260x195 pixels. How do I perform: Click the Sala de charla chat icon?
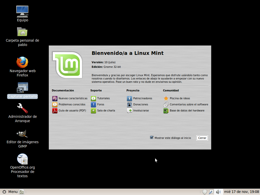pos(93,111)
